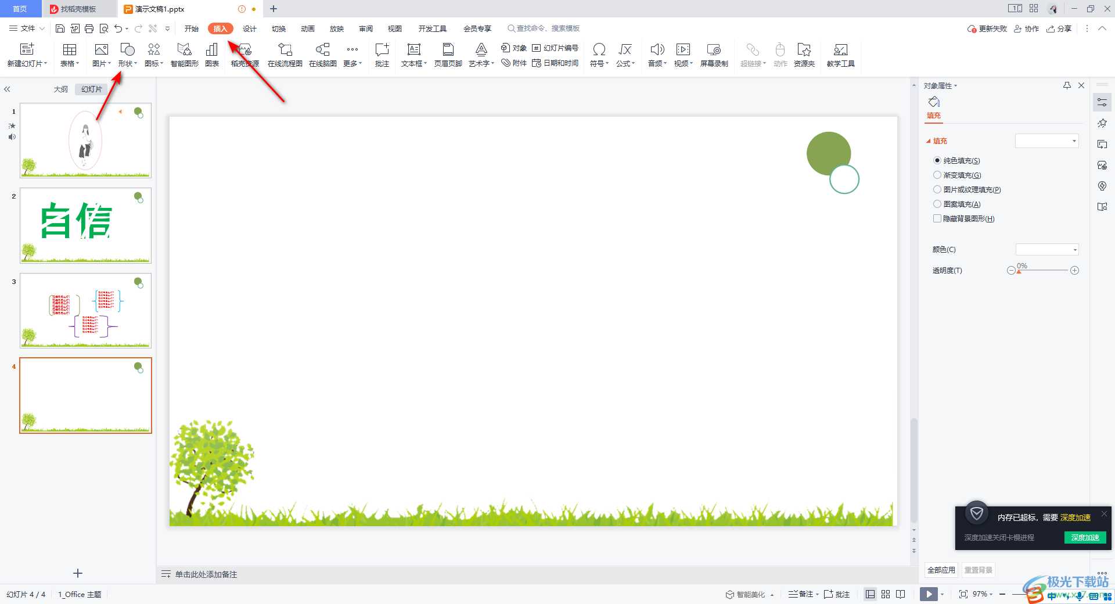This screenshot has height=604, width=1115.
Task: Click the notes area to add notes
Action: pos(206,574)
